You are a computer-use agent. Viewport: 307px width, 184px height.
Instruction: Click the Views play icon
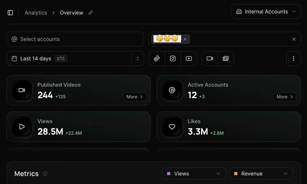22,126
